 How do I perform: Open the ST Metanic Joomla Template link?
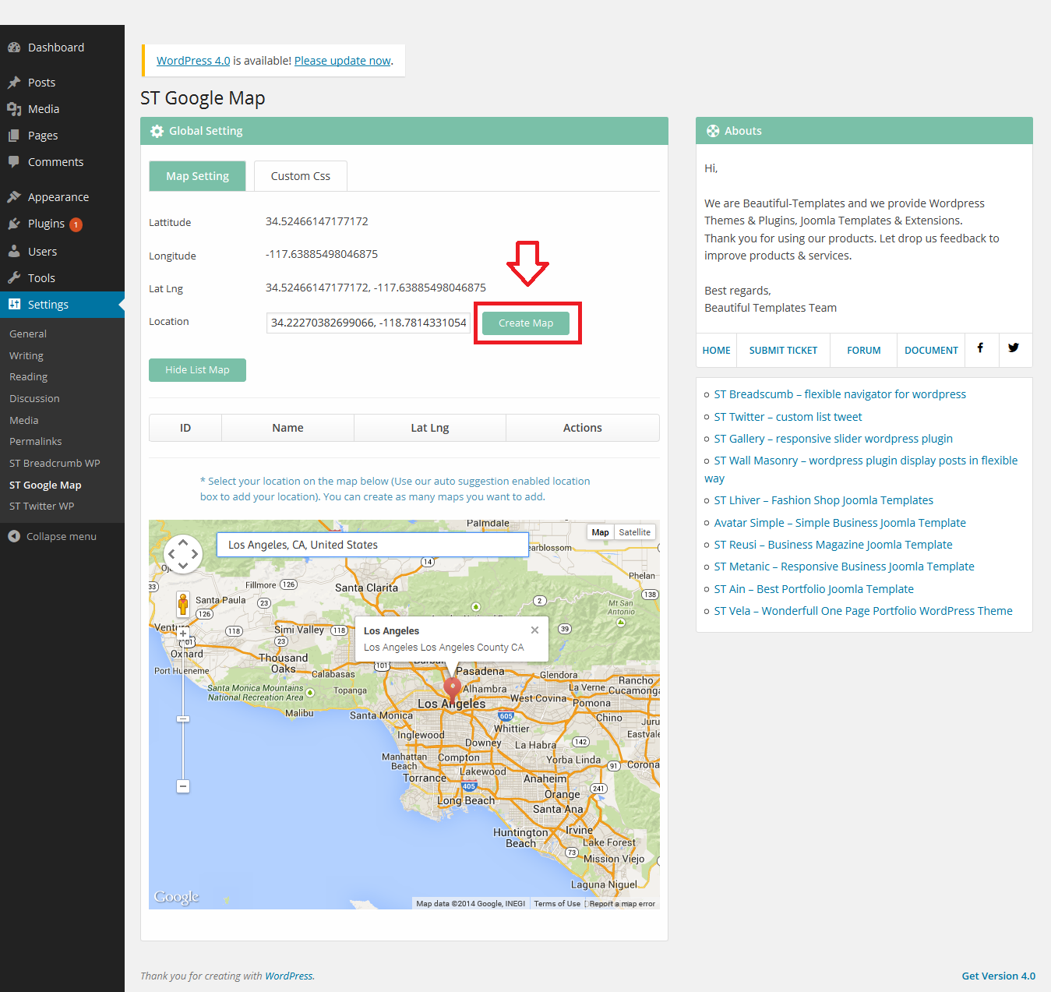(845, 567)
